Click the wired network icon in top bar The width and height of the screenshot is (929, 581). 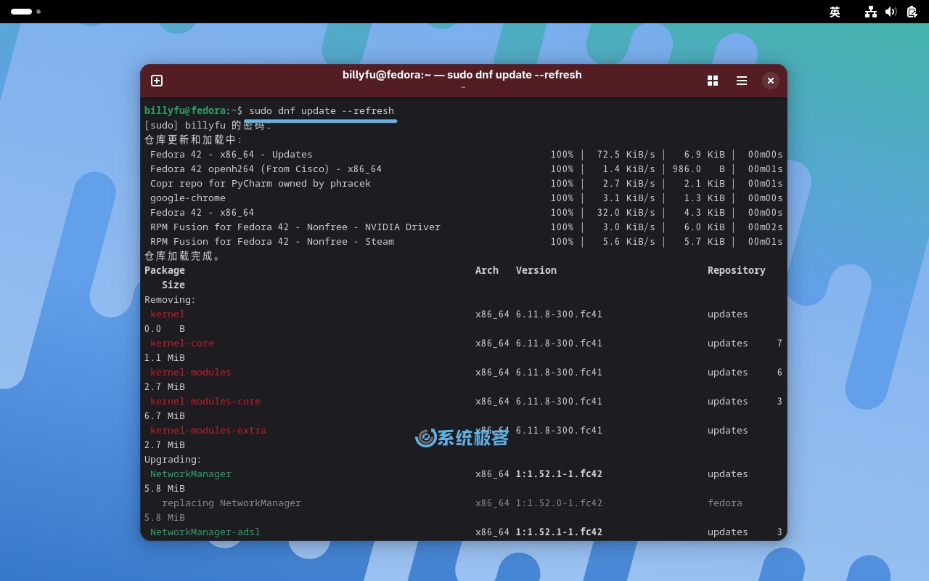click(870, 12)
